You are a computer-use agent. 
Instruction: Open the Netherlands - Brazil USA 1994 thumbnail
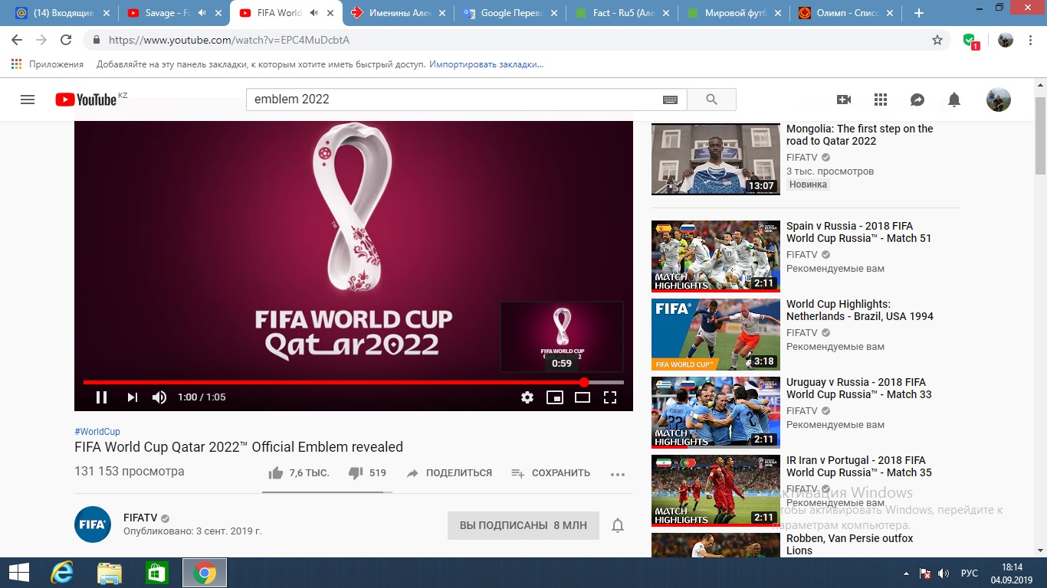(x=716, y=335)
